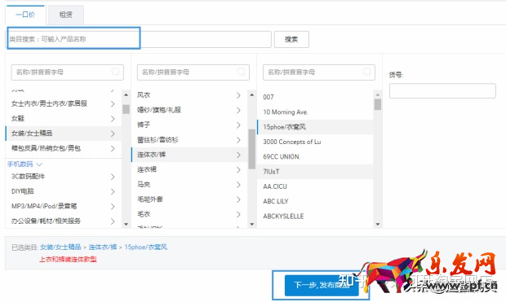Select the 毛衣 subcategory
The height and width of the screenshot is (302, 506).
click(x=189, y=214)
